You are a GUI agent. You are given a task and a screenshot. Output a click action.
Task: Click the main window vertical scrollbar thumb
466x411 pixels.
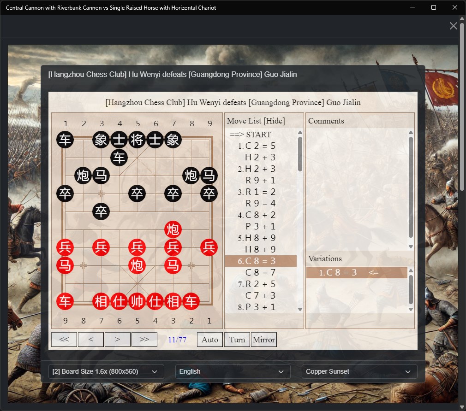(x=462, y=106)
